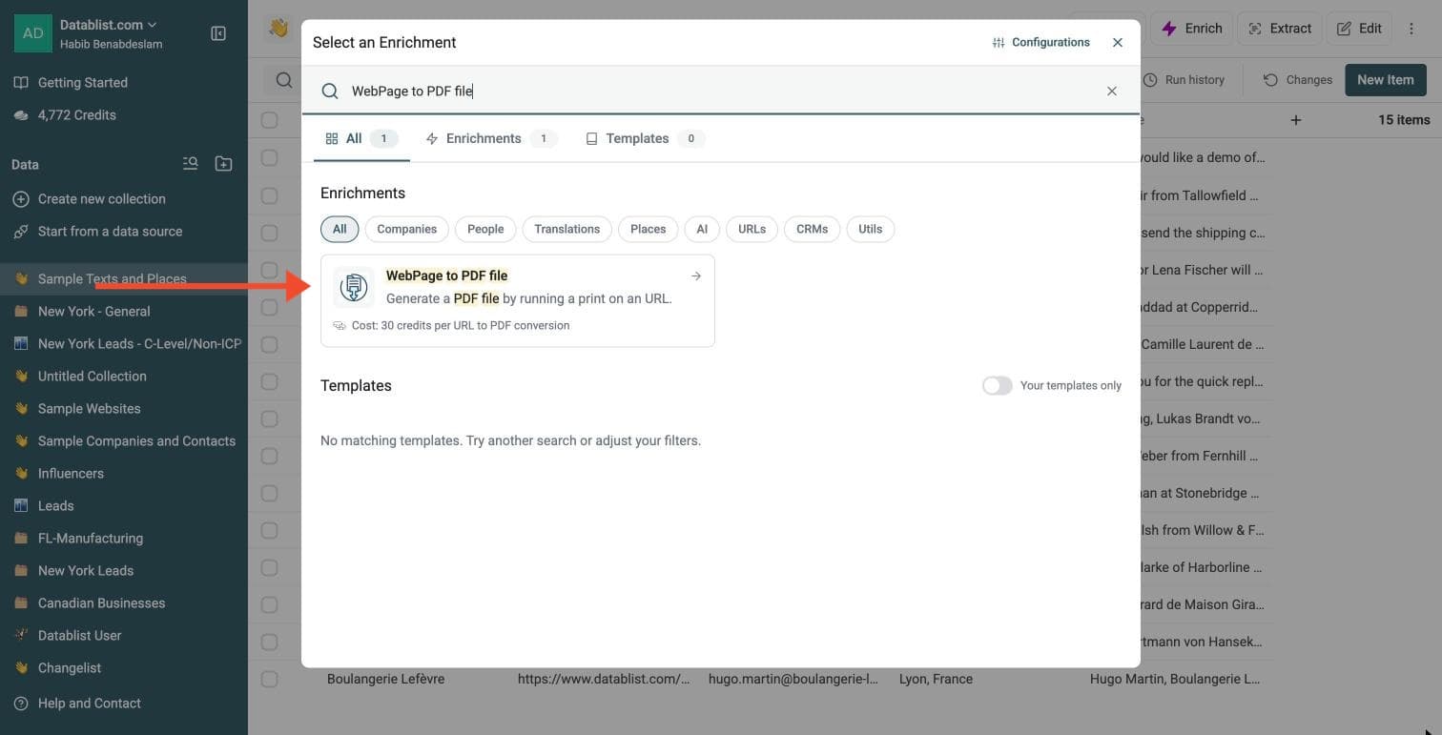Image resolution: width=1442 pixels, height=735 pixels.
Task: Switch to the Enrichments tab
Action: [491, 139]
